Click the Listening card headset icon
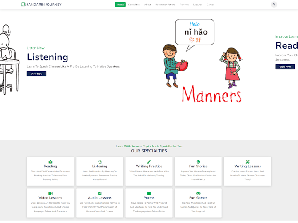This screenshot has width=298, height=223. 100,162
